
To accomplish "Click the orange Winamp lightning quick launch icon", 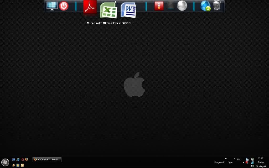I will click(14, 165).
